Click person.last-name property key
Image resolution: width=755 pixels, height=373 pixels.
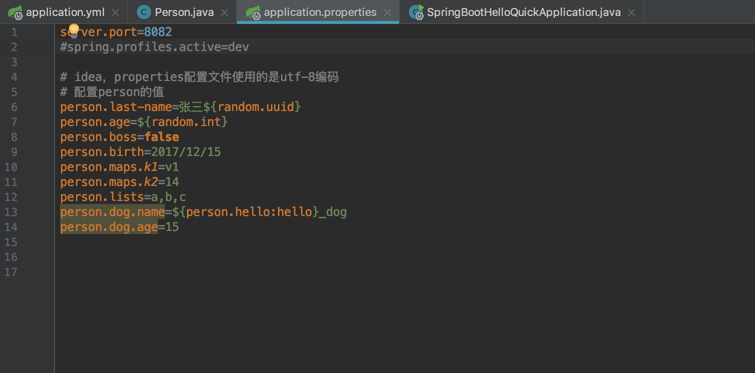pos(116,107)
